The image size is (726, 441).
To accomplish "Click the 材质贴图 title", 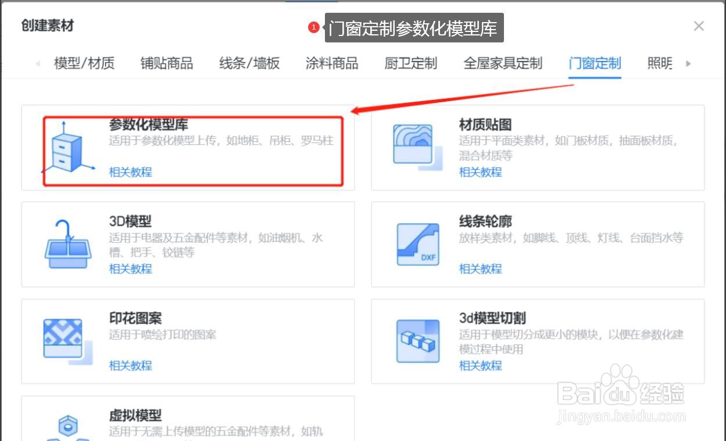I will pyautogui.click(x=485, y=124).
